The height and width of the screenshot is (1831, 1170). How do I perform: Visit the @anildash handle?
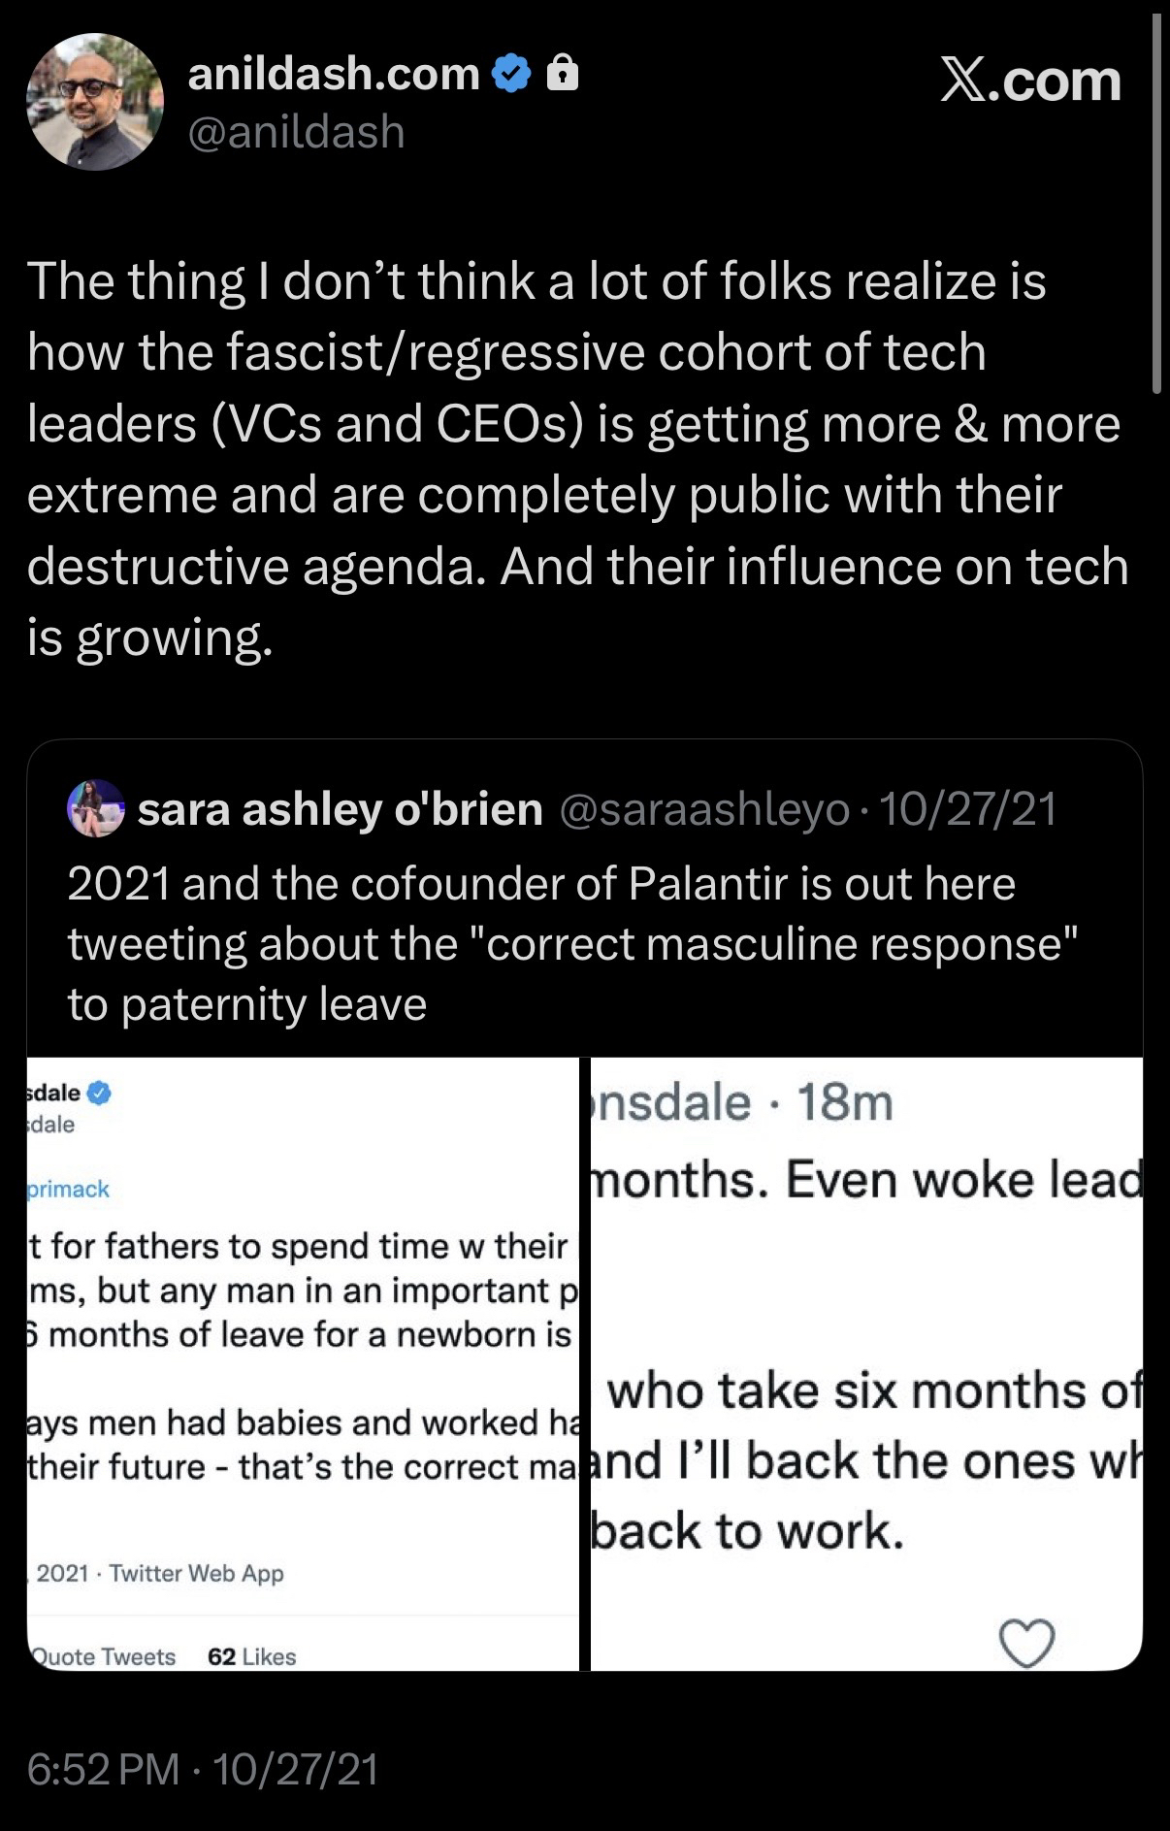click(295, 131)
